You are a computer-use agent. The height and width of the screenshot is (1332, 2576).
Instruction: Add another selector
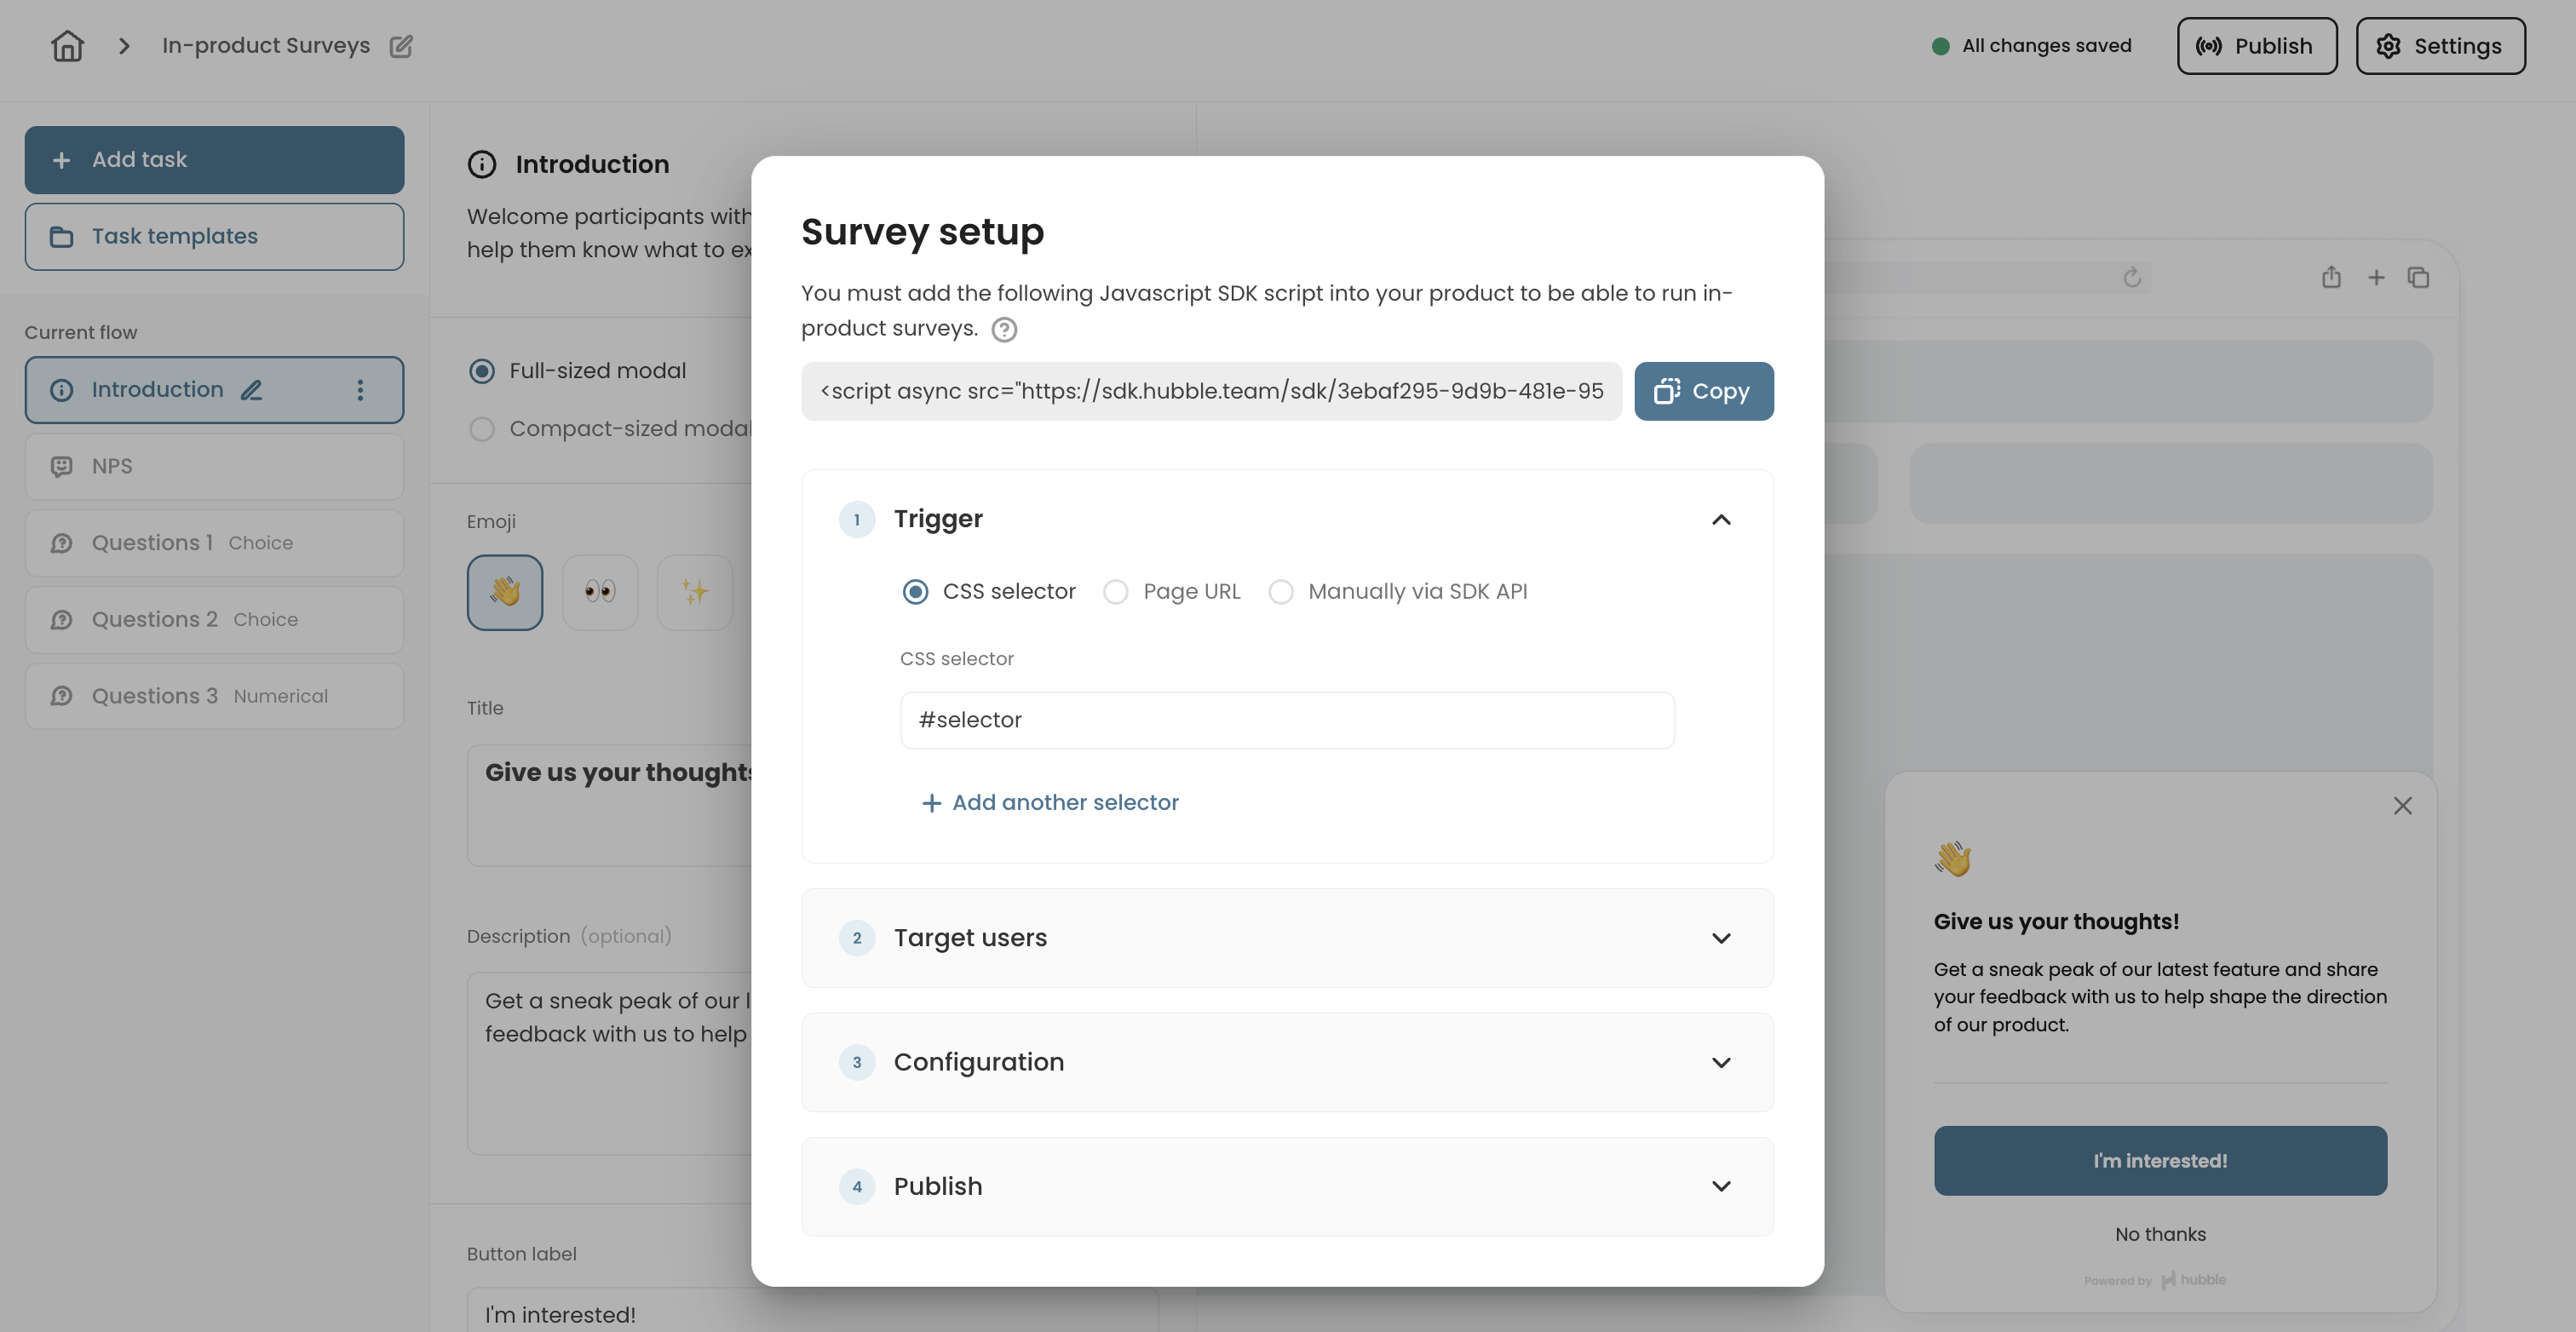(x=1050, y=802)
